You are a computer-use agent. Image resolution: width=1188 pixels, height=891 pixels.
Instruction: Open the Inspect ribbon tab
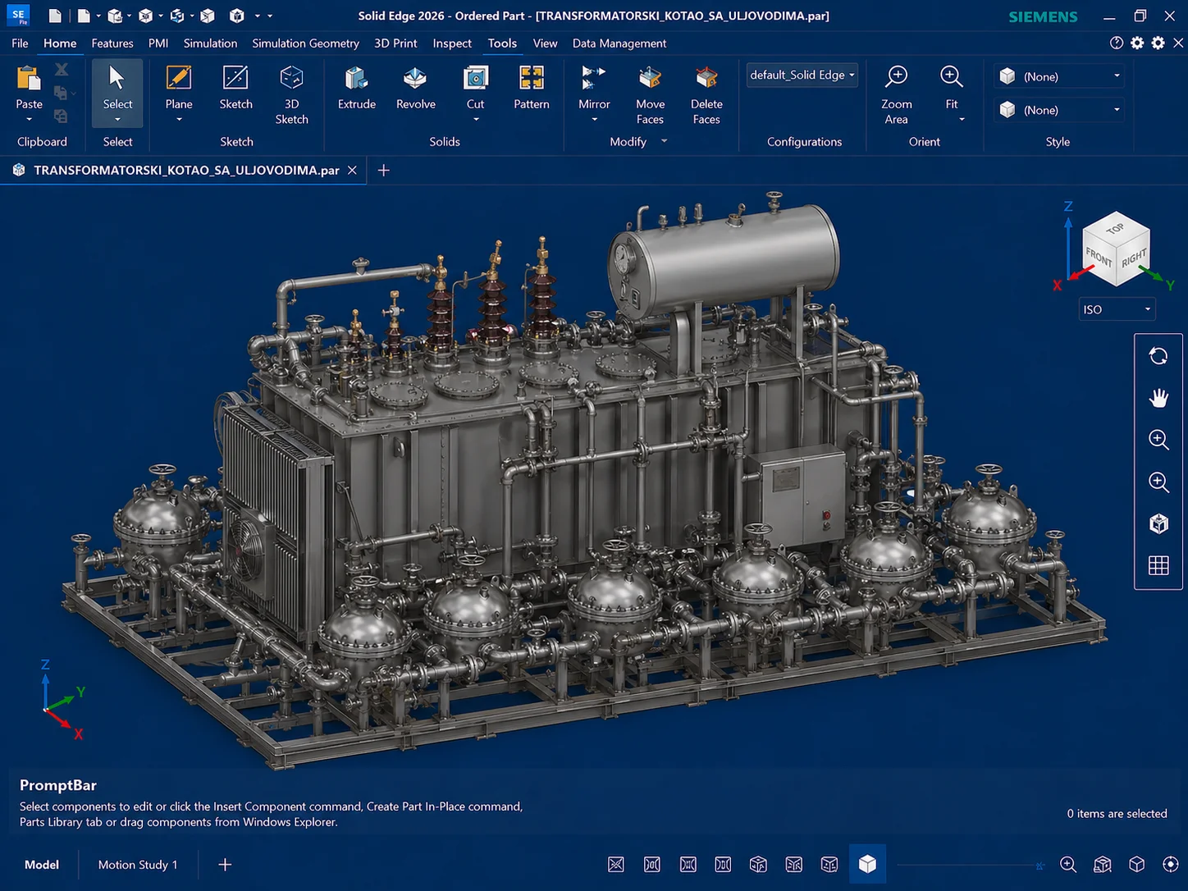[x=452, y=43]
